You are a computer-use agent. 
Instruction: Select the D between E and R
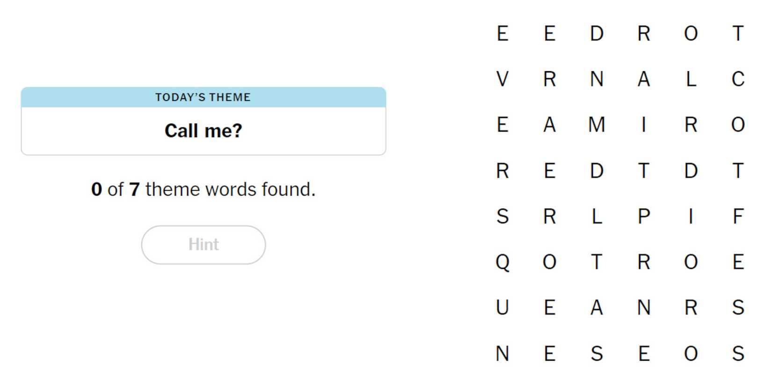597,34
